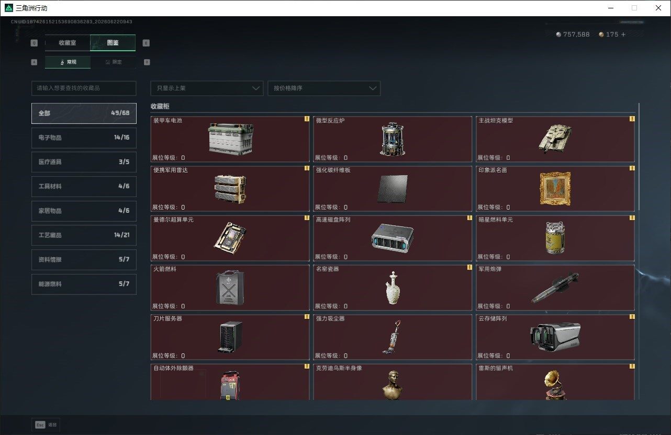Select the 常规 sub-tab
Viewport: 671px width, 435px height.
pos(68,62)
